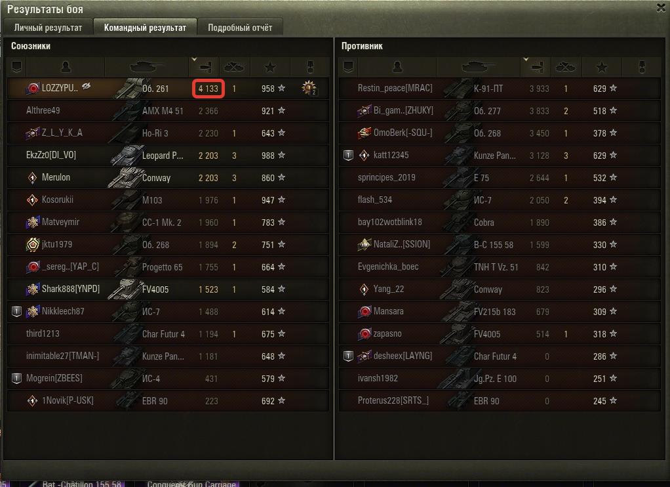Click platoon badge next to katt12345

coord(349,156)
